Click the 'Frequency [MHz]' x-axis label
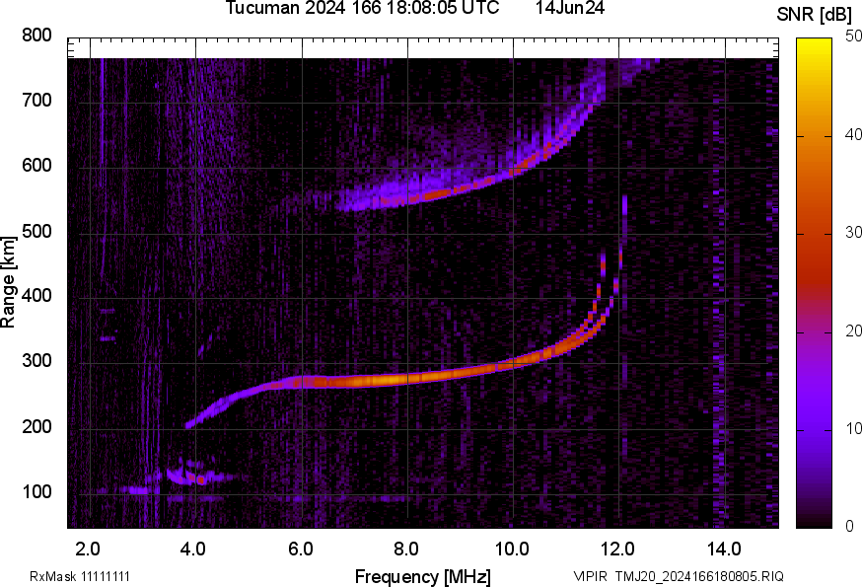862x587 pixels. pyautogui.click(x=423, y=577)
